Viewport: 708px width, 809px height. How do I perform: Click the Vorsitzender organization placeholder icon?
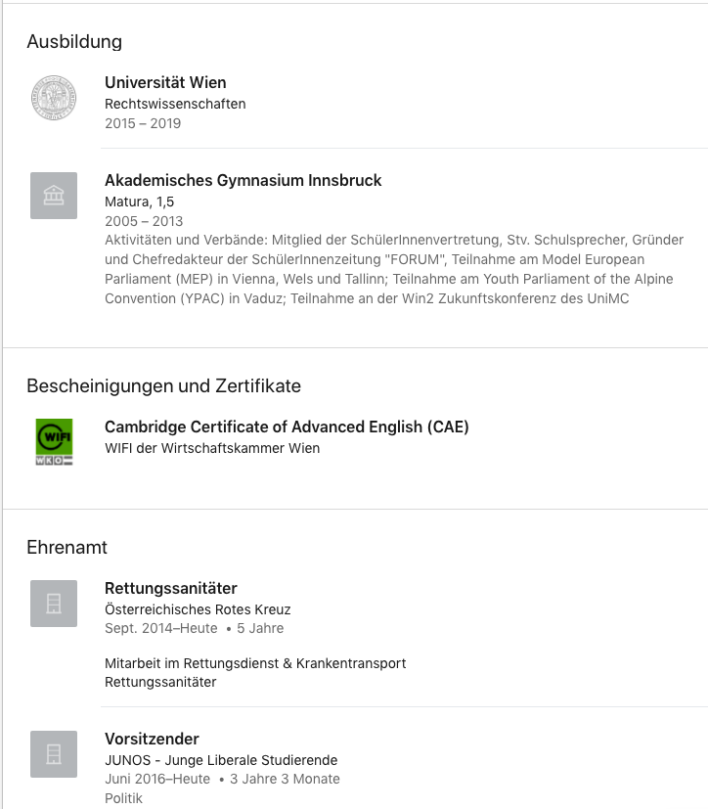tap(54, 754)
